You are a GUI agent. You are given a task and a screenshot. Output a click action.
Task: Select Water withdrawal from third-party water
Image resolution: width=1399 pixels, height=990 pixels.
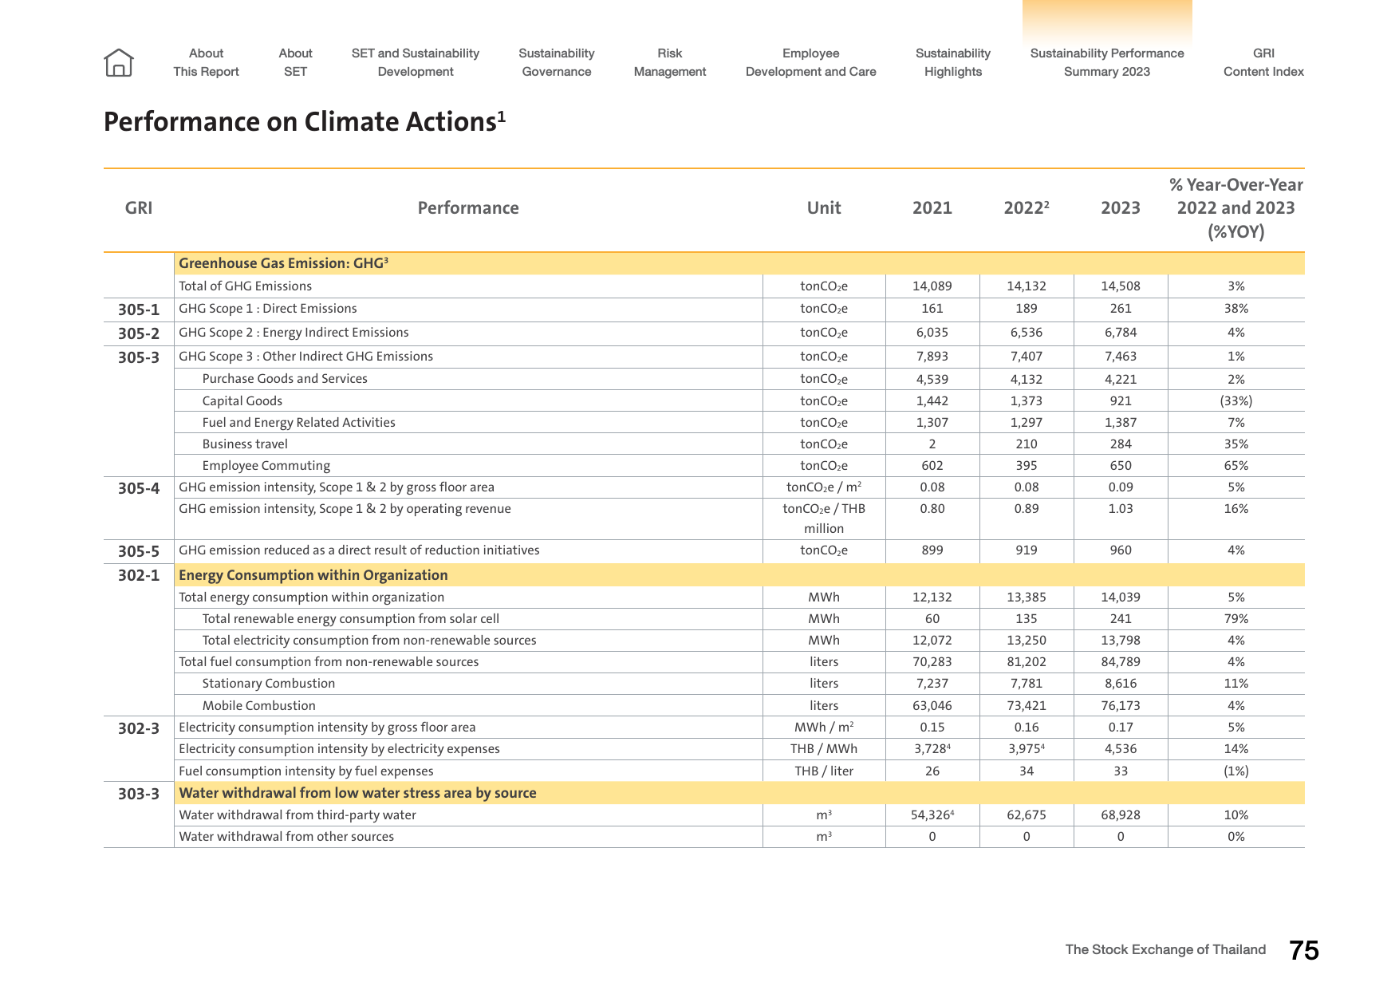click(x=298, y=815)
